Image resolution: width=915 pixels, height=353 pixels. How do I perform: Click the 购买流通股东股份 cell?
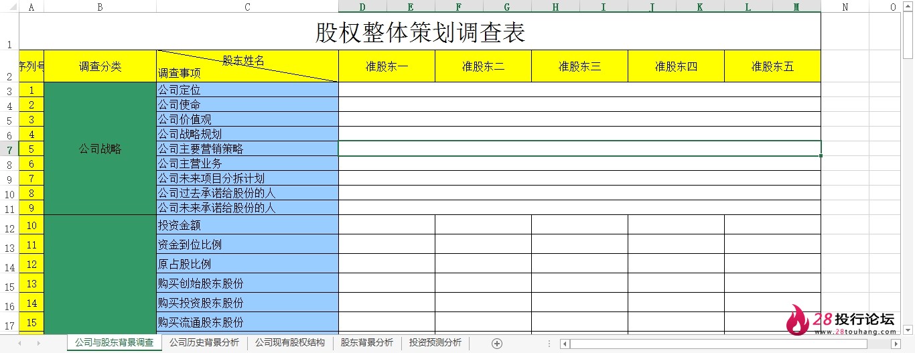point(248,322)
